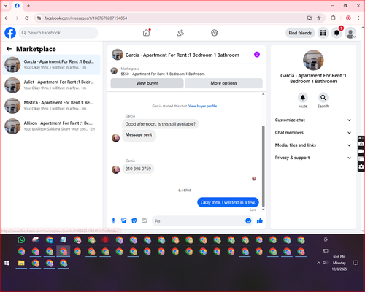This screenshot has width=365, height=292.
Task: Open WhatsApp from the taskbar
Action: pyautogui.click(x=21, y=240)
